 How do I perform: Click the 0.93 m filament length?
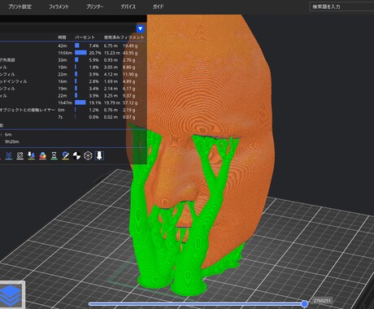pyautogui.click(x=111, y=60)
